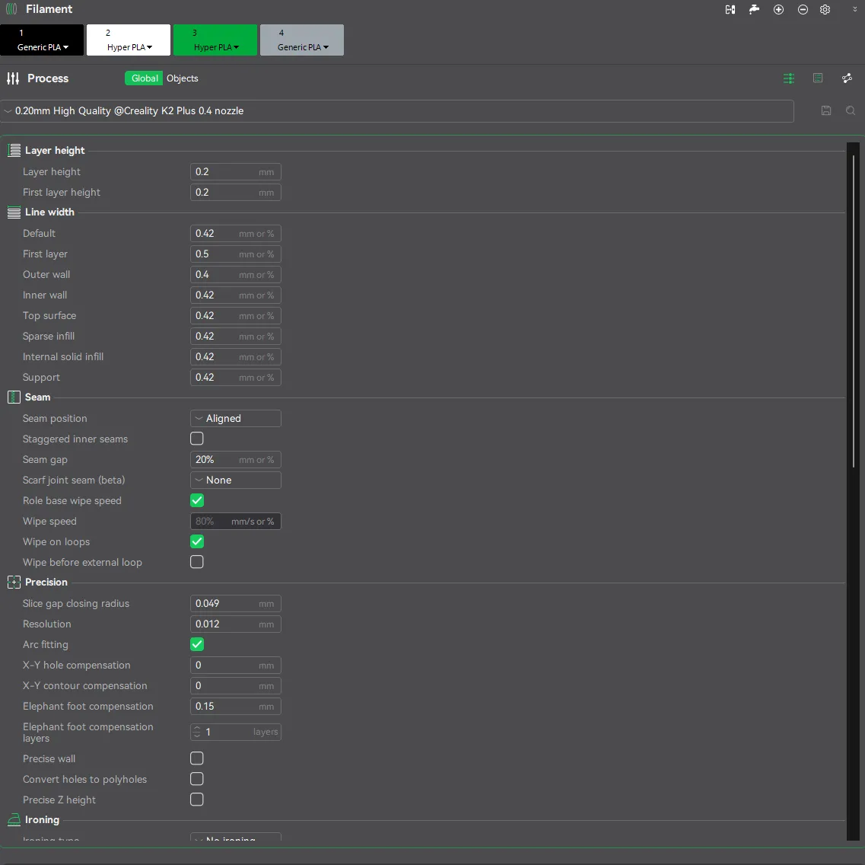Select the Global tab
The height and width of the screenshot is (865, 865).
click(x=145, y=78)
